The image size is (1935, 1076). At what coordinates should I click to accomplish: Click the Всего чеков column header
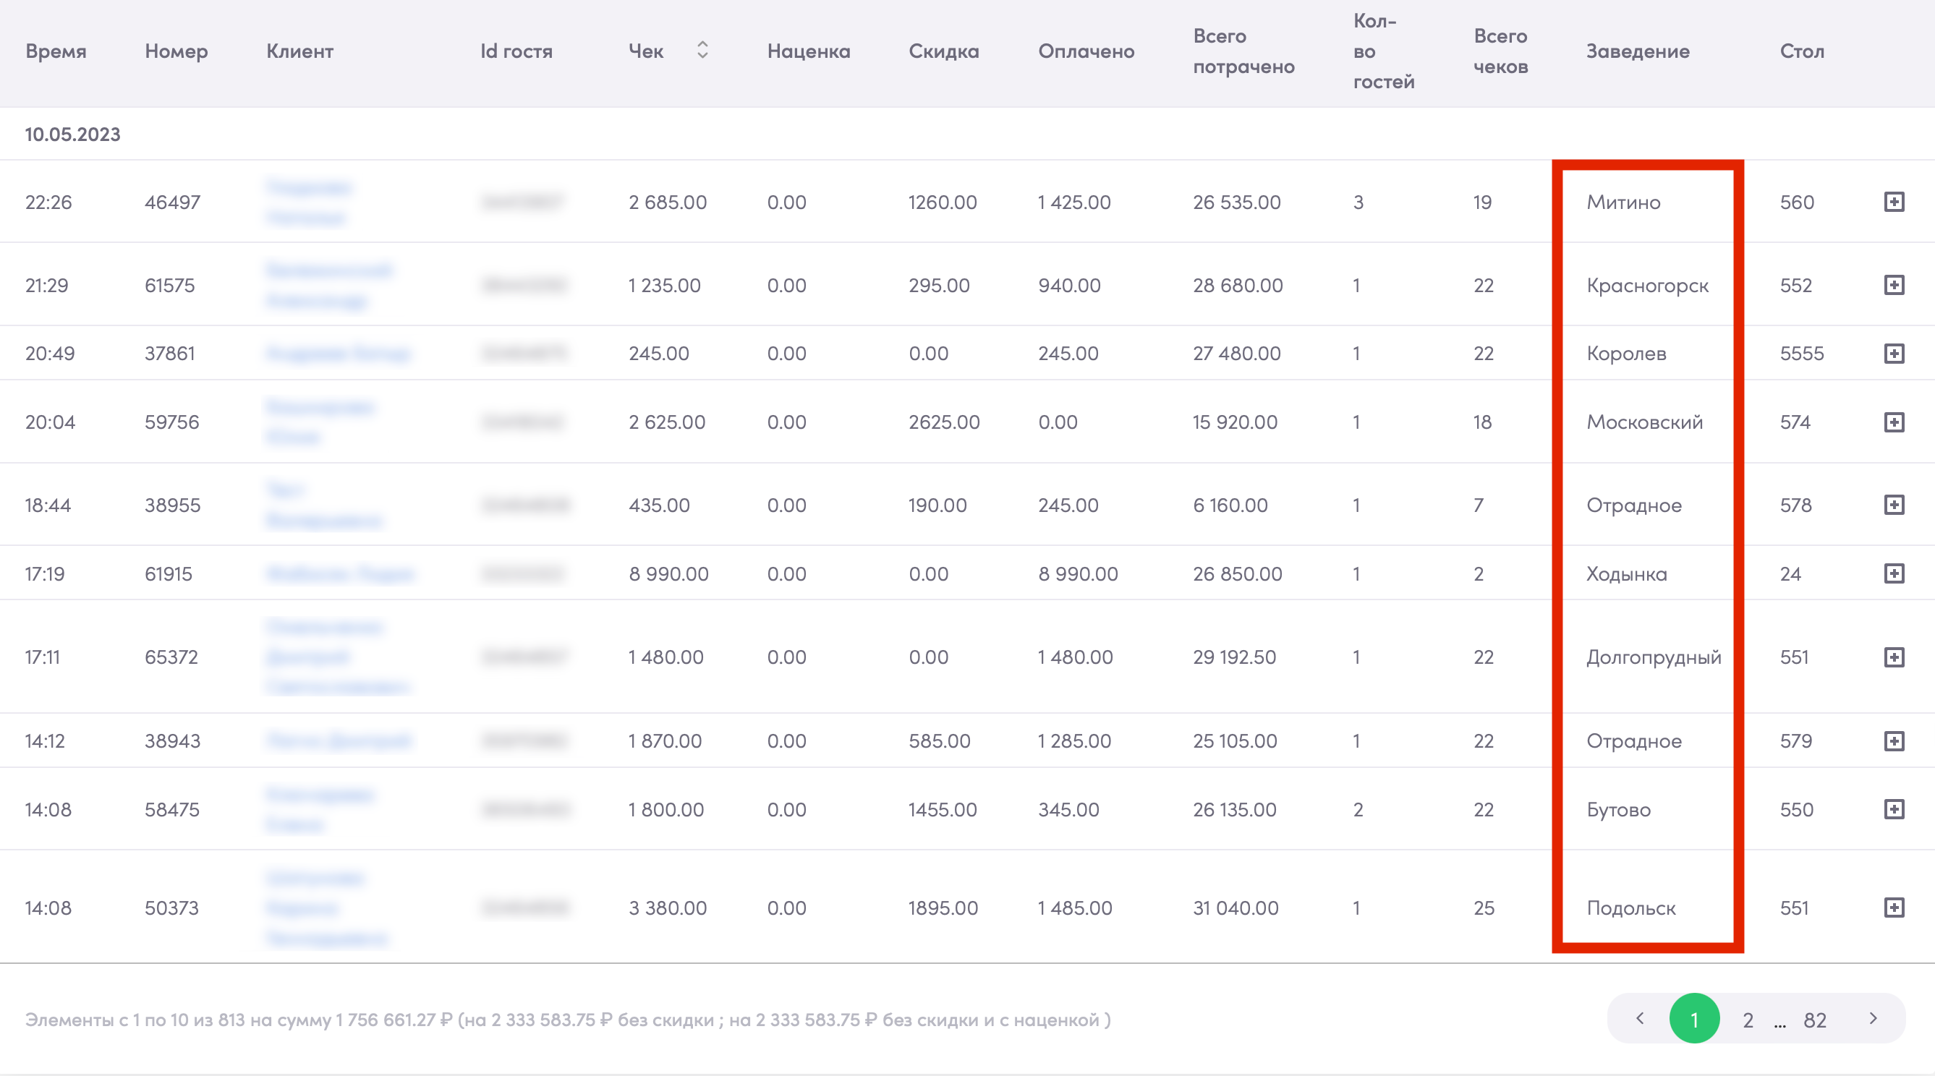pos(1500,51)
